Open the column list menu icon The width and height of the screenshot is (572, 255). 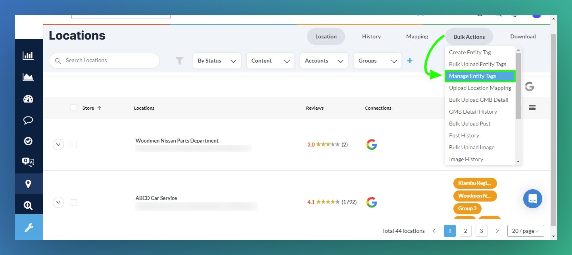[532, 108]
